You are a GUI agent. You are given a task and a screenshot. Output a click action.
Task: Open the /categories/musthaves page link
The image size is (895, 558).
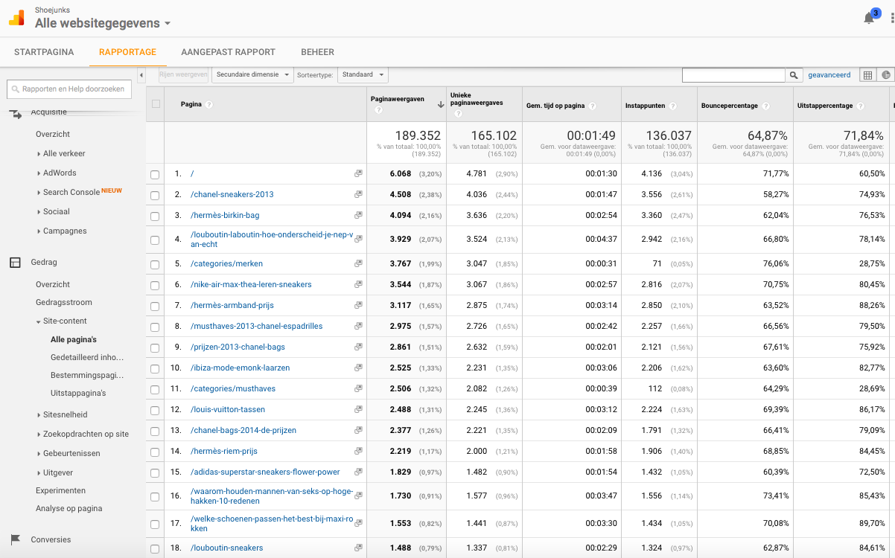[232, 388]
